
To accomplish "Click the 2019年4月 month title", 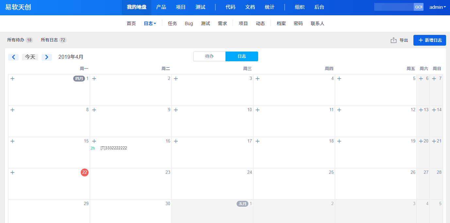I will (71, 57).
